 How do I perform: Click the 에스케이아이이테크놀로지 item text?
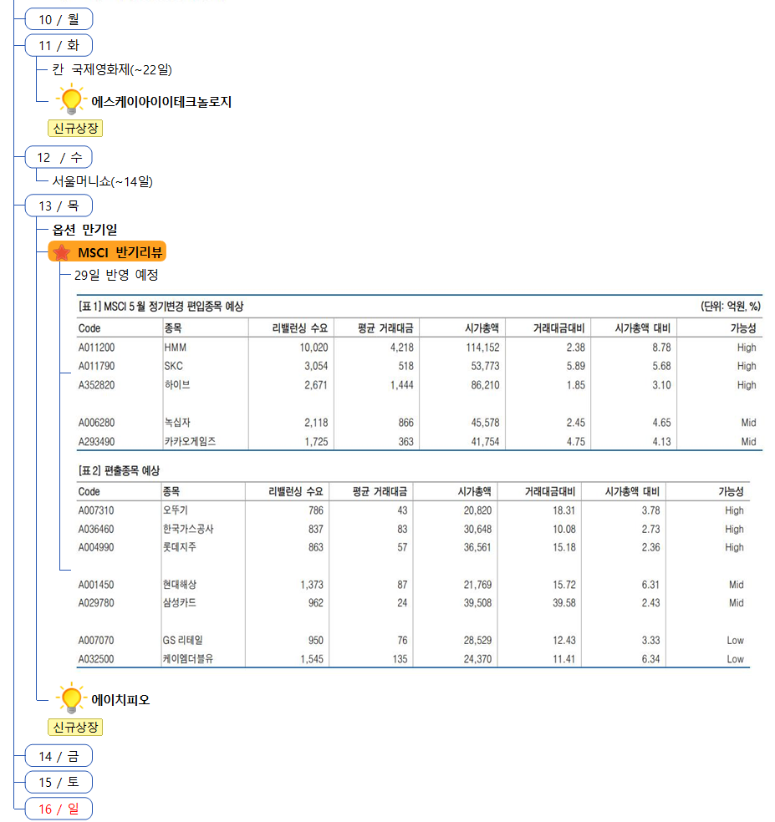161,102
